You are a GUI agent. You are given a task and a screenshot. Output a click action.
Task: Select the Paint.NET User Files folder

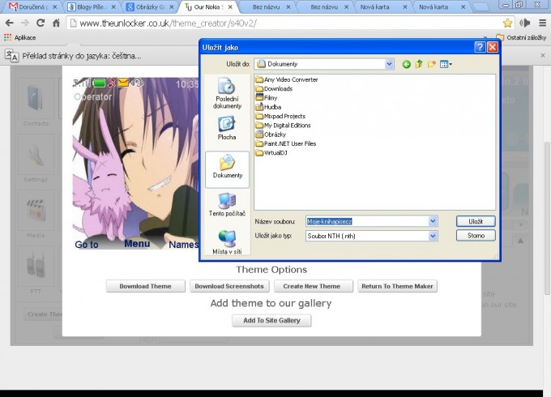click(286, 143)
